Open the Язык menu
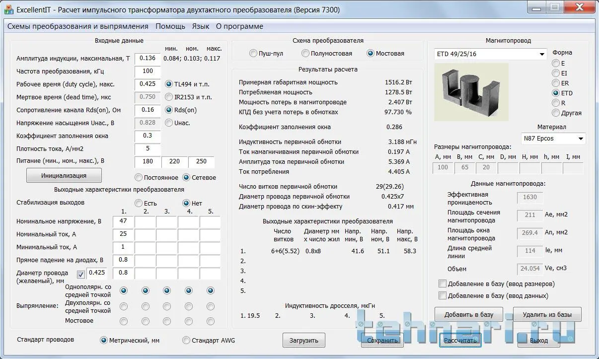599x359 pixels. pos(200,26)
